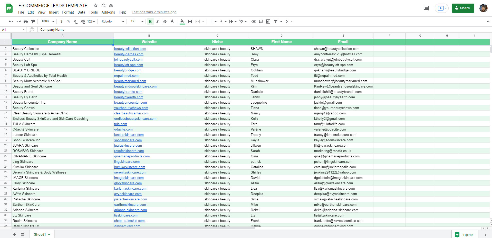Toggle strikethrough formatting
The height and width of the screenshot is (238, 492).
click(165, 21)
